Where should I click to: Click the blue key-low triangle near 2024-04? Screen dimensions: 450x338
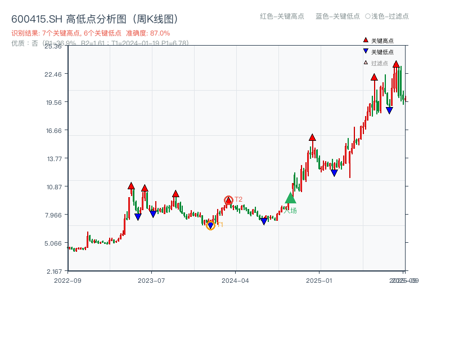click(263, 221)
